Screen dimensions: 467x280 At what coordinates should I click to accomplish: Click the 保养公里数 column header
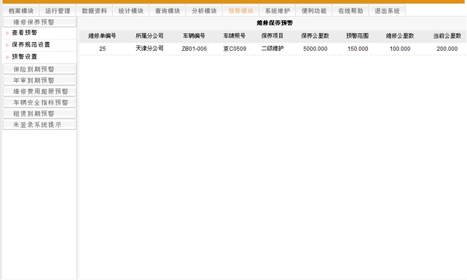click(x=315, y=36)
